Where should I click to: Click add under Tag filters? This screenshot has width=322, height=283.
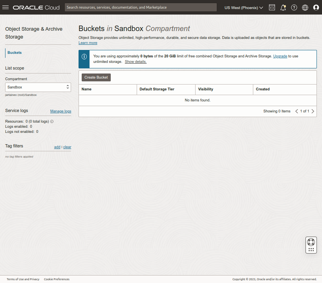point(57,147)
